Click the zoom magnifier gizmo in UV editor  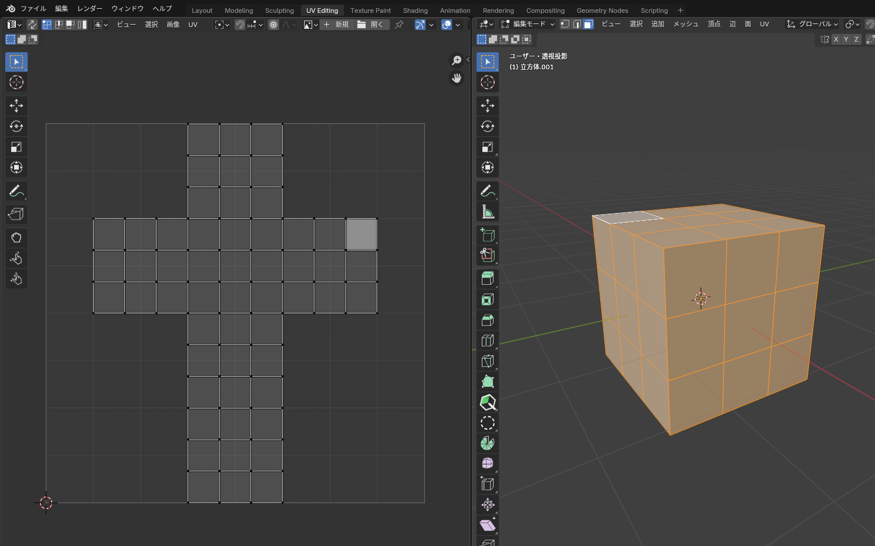[457, 60]
